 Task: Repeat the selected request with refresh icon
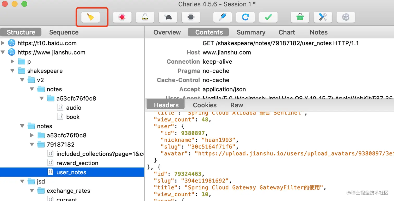245,17
